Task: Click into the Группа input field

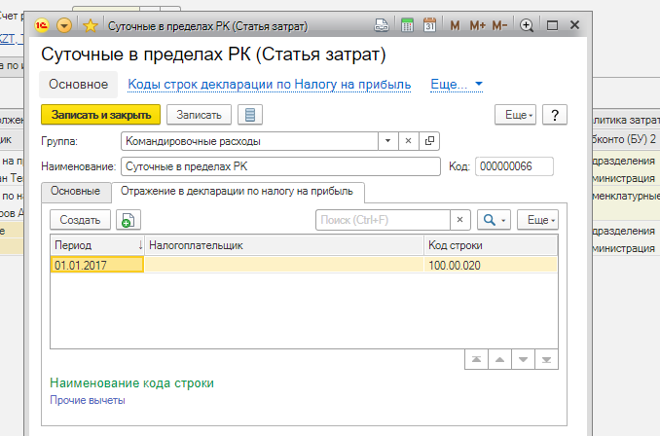Action: coord(249,141)
